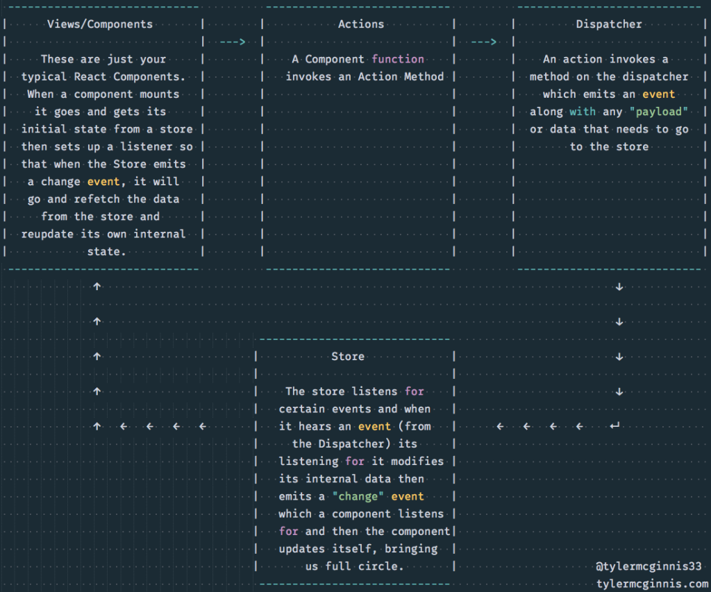Click the topmost down arrow in the Dispatcher column
Image resolution: width=711 pixels, height=592 pixels.
tap(620, 286)
